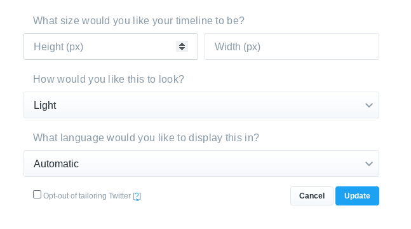Viewport: 411px width, 229px height.
Task: Click the timeline size question label
Action: (x=138, y=20)
